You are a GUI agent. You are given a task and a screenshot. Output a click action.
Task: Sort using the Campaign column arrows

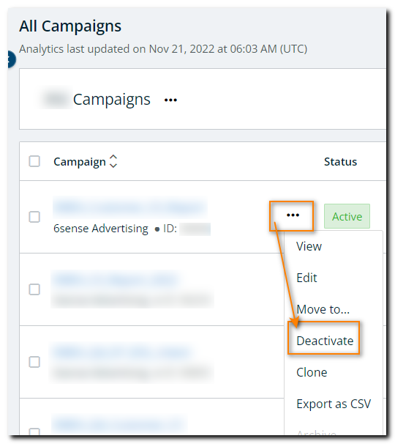[113, 161]
